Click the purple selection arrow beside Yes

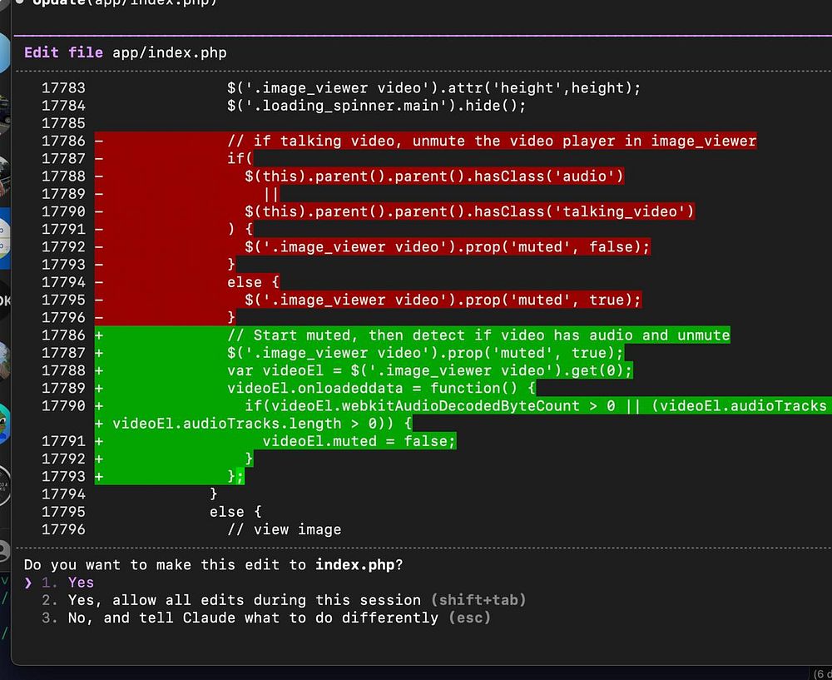28,583
